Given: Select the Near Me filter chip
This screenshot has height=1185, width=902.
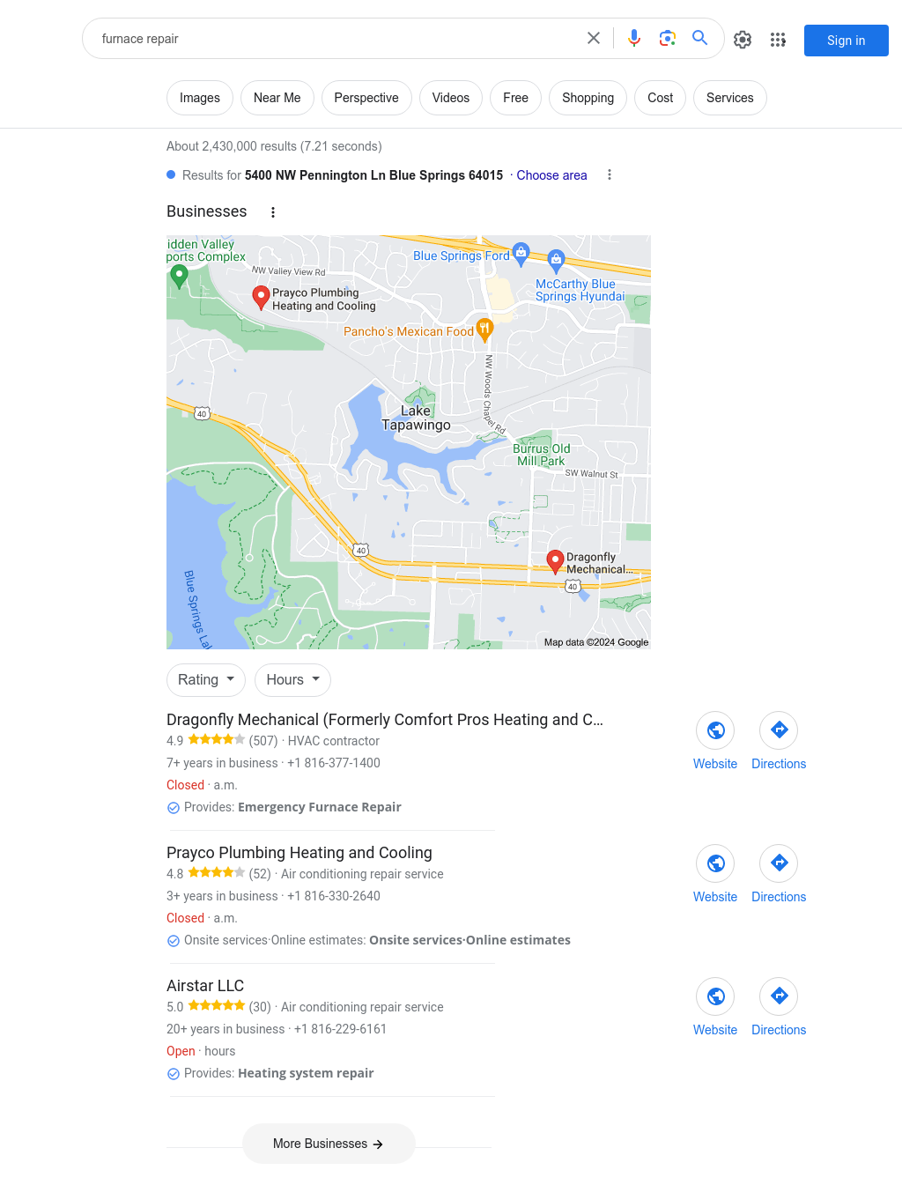Looking at the screenshot, I should click(x=277, y=98).
